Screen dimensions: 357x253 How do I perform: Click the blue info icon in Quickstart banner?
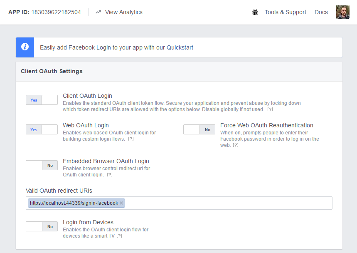coord(25,47)
